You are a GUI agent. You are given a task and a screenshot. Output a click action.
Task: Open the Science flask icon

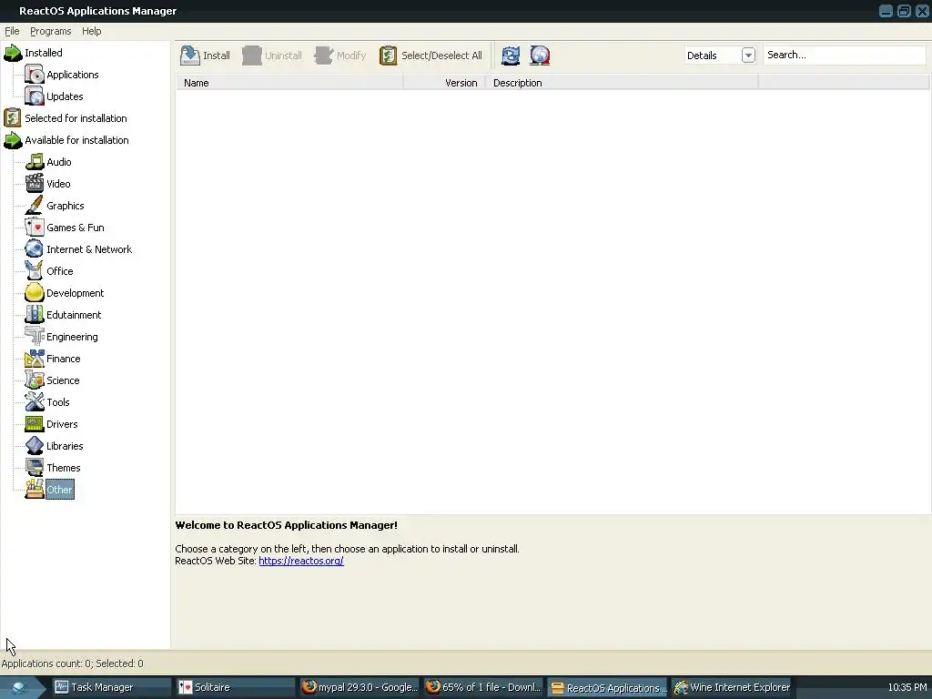click(35, 380)
